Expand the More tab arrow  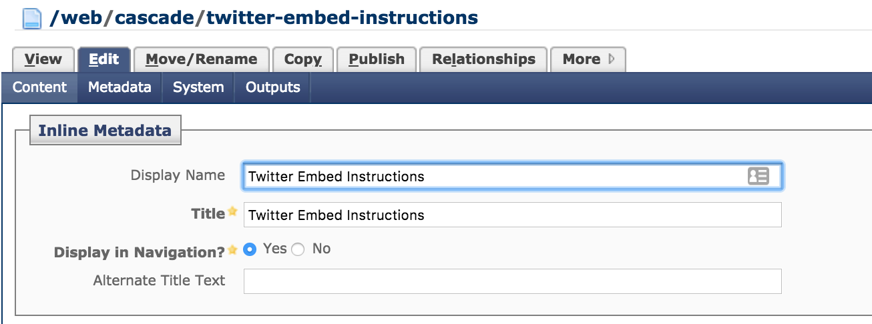tap(612, 59)
